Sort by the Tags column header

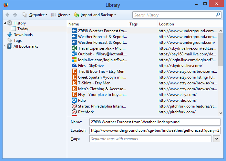(x=143, y=24)
